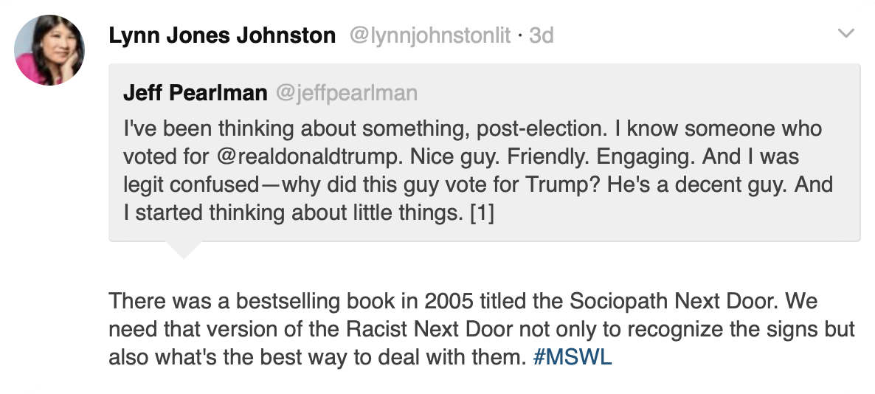The width and height of the screenshot is (875, 394).
Task: Click Jeff Pearlman's name in the quoted tweet
Action: (195, 93)
